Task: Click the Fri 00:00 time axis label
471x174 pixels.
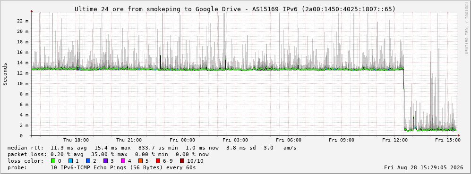Action: [x=182, y=140]
